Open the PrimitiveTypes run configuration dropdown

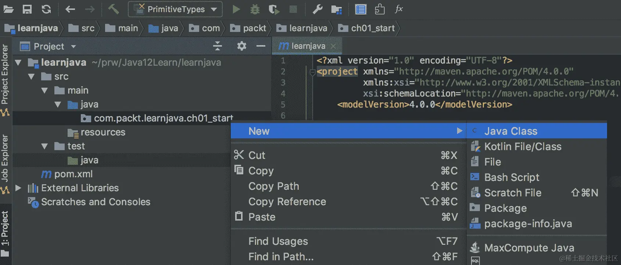(175, 9)
